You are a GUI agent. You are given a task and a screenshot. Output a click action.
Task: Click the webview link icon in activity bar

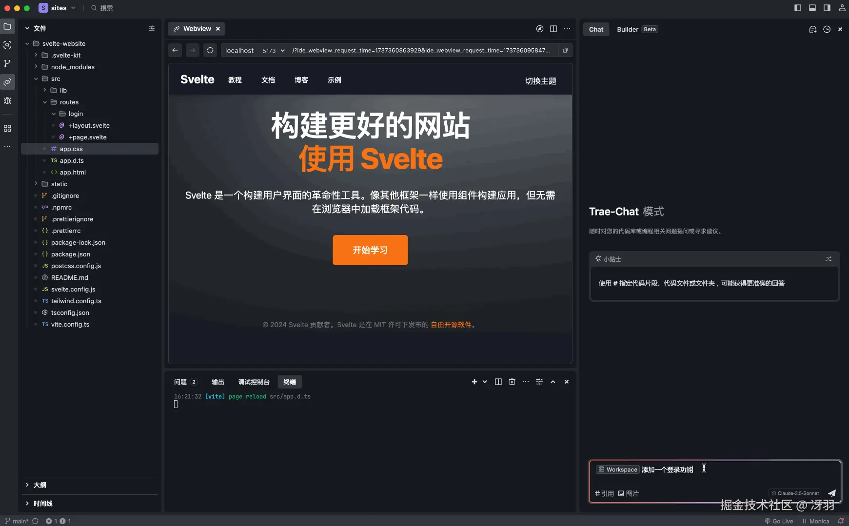pos(7,82)
